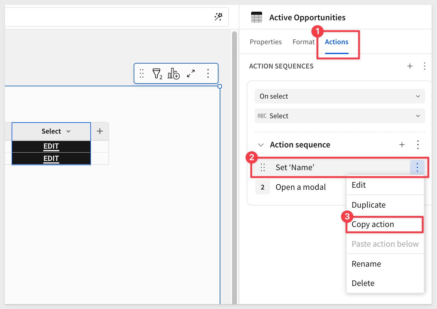
Task: Open three-dot menu for Set 'Name' action
Action: click(x=417, y=167)
